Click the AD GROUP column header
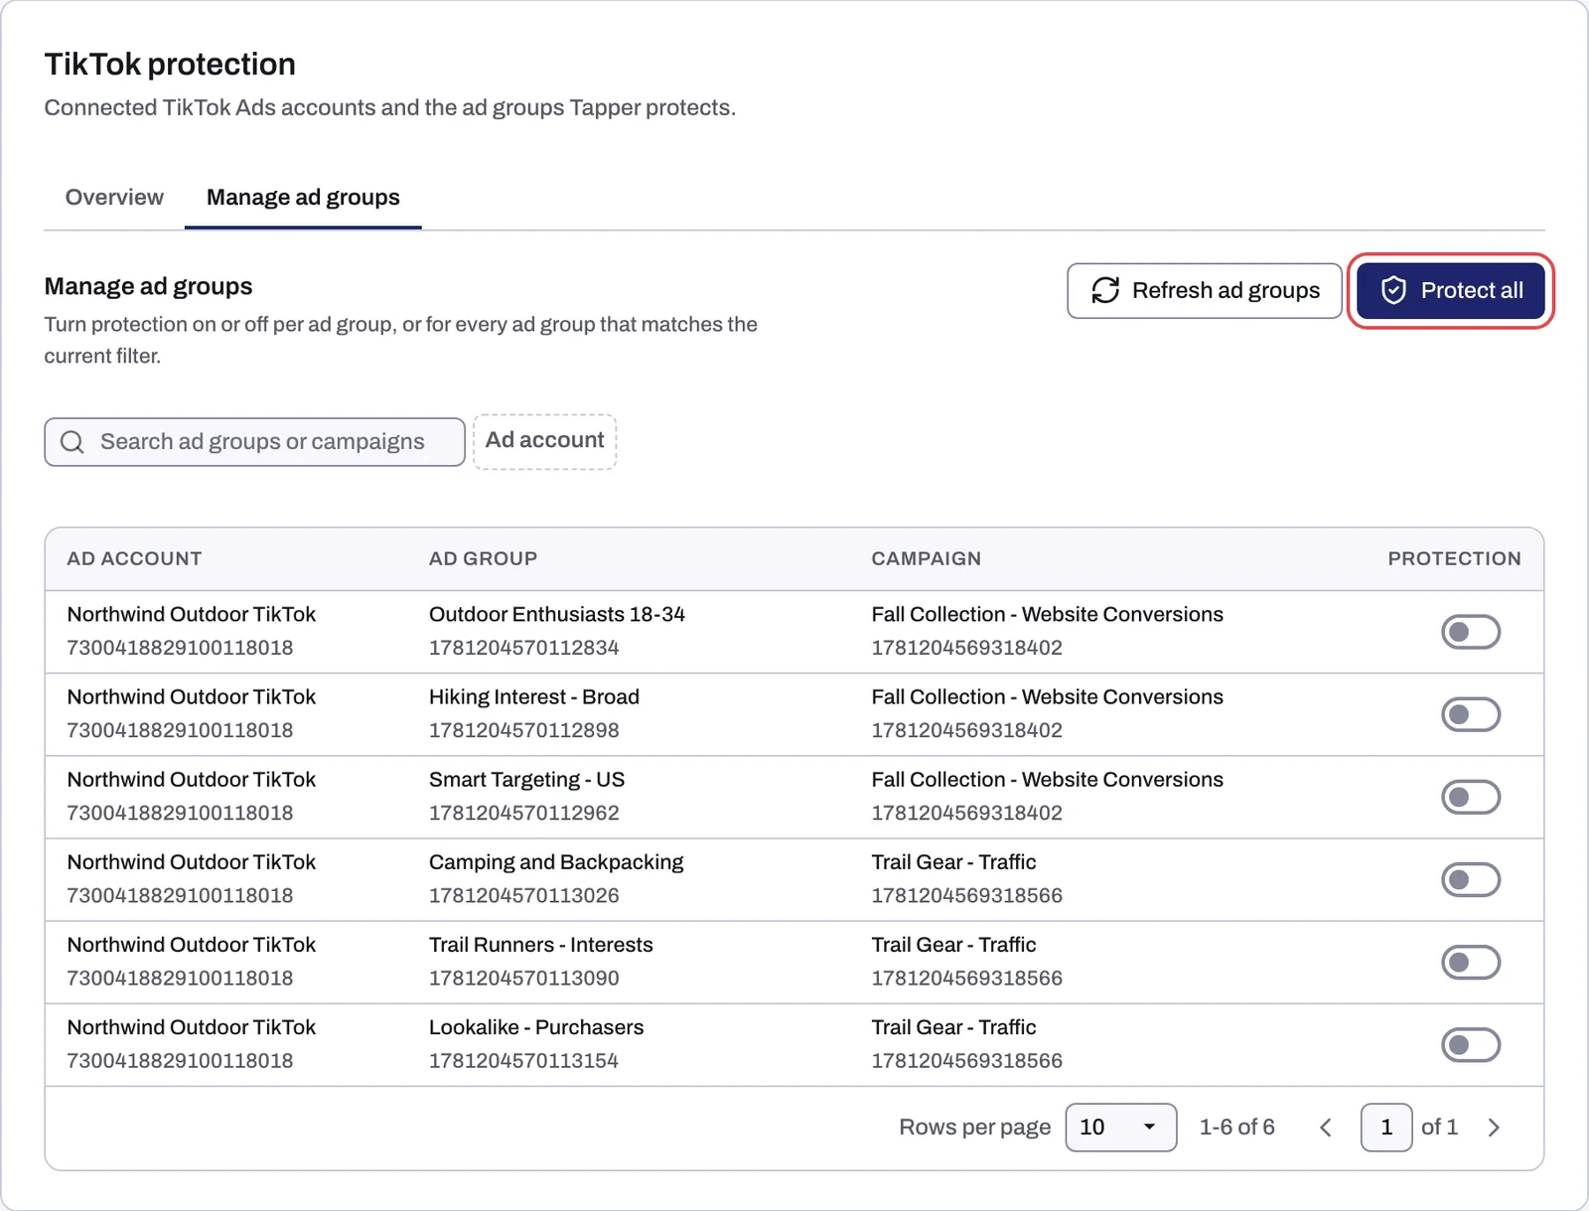1589x1211 pixels. click(483, 558)
